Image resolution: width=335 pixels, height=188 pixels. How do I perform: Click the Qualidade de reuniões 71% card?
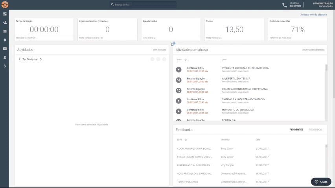tap(298, 29)
